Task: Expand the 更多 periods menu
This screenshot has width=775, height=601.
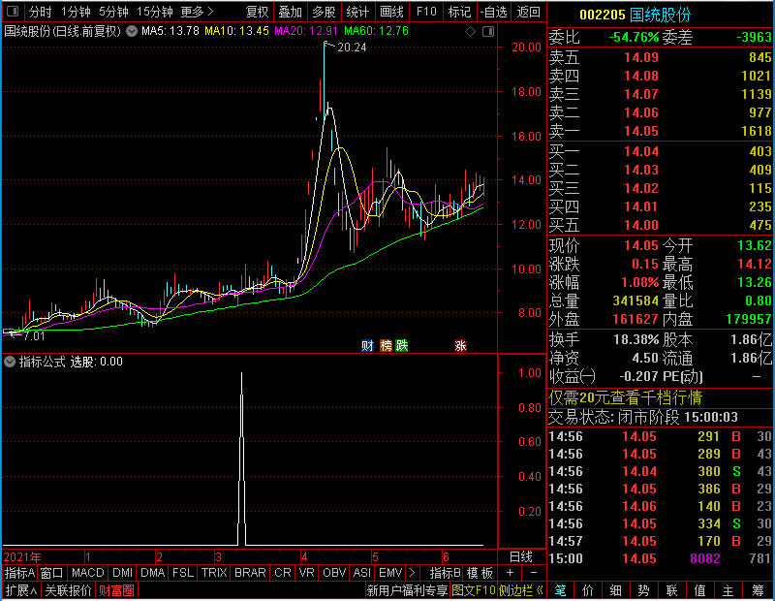Action: click(197, 12)
